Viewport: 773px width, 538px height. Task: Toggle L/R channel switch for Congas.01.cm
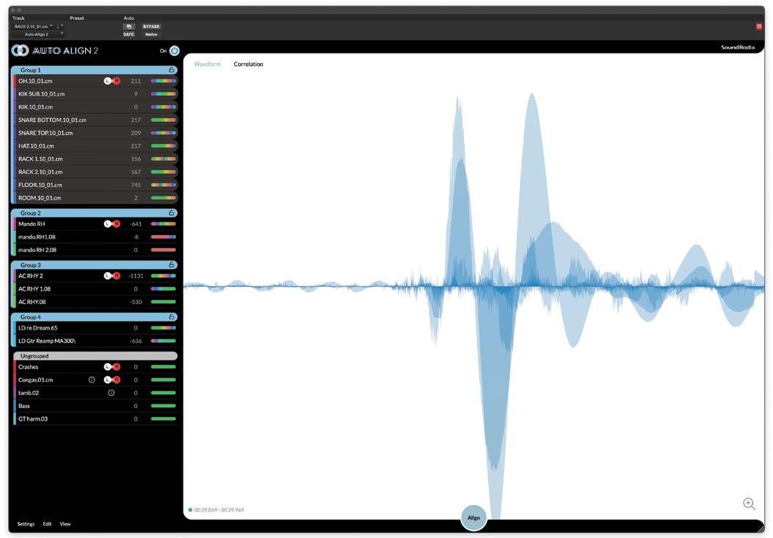pos(112,379)
